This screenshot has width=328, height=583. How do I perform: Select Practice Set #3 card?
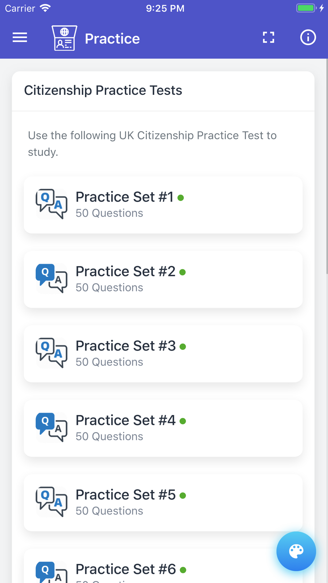(x=163, y=354)
